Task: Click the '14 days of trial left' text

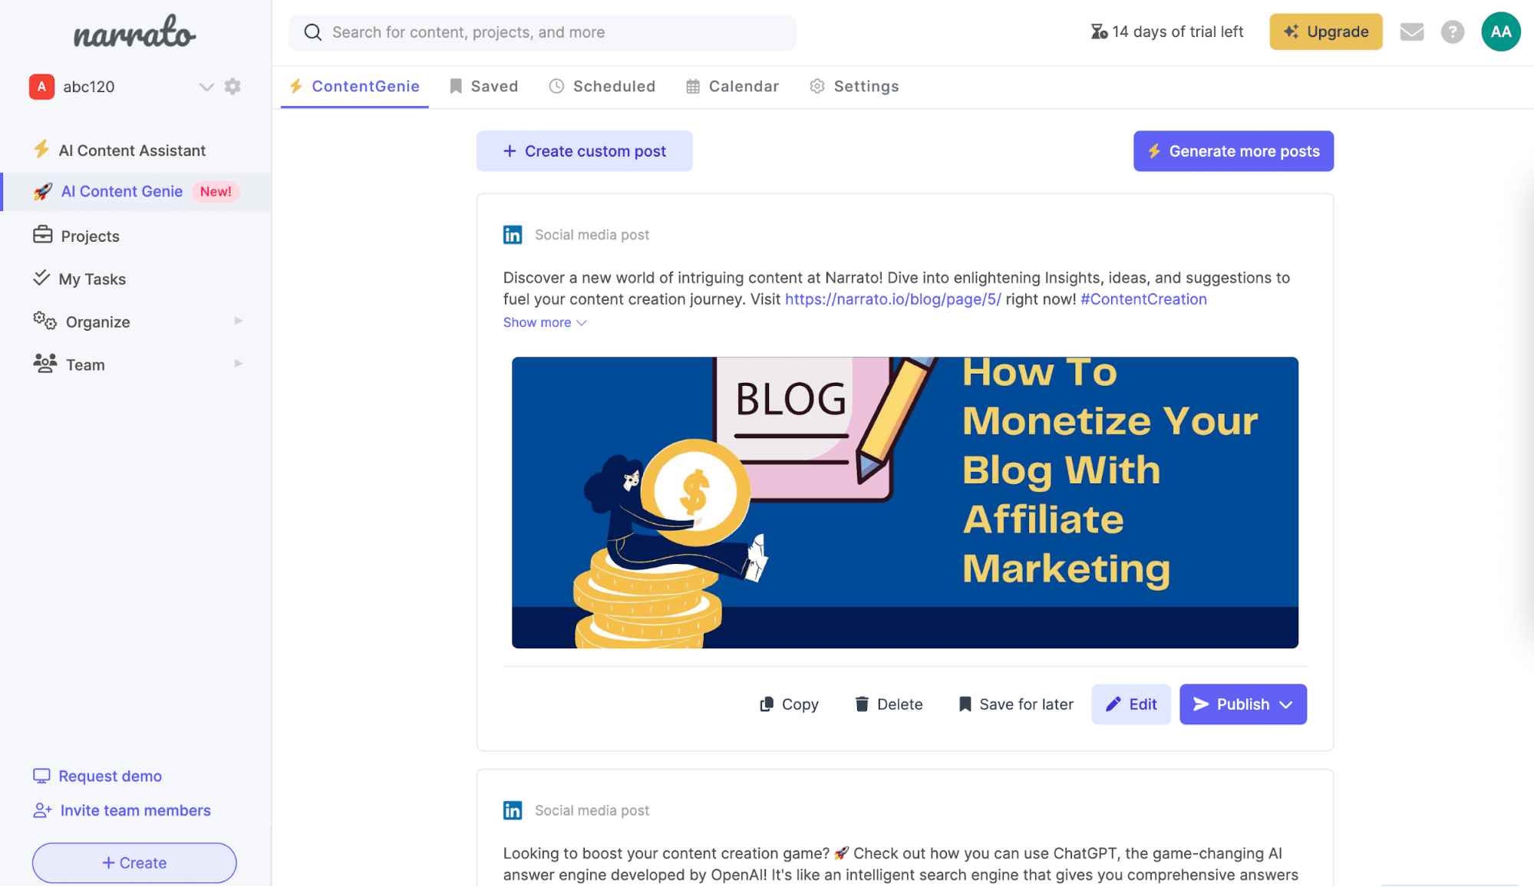Action: tap(1177, 31)
